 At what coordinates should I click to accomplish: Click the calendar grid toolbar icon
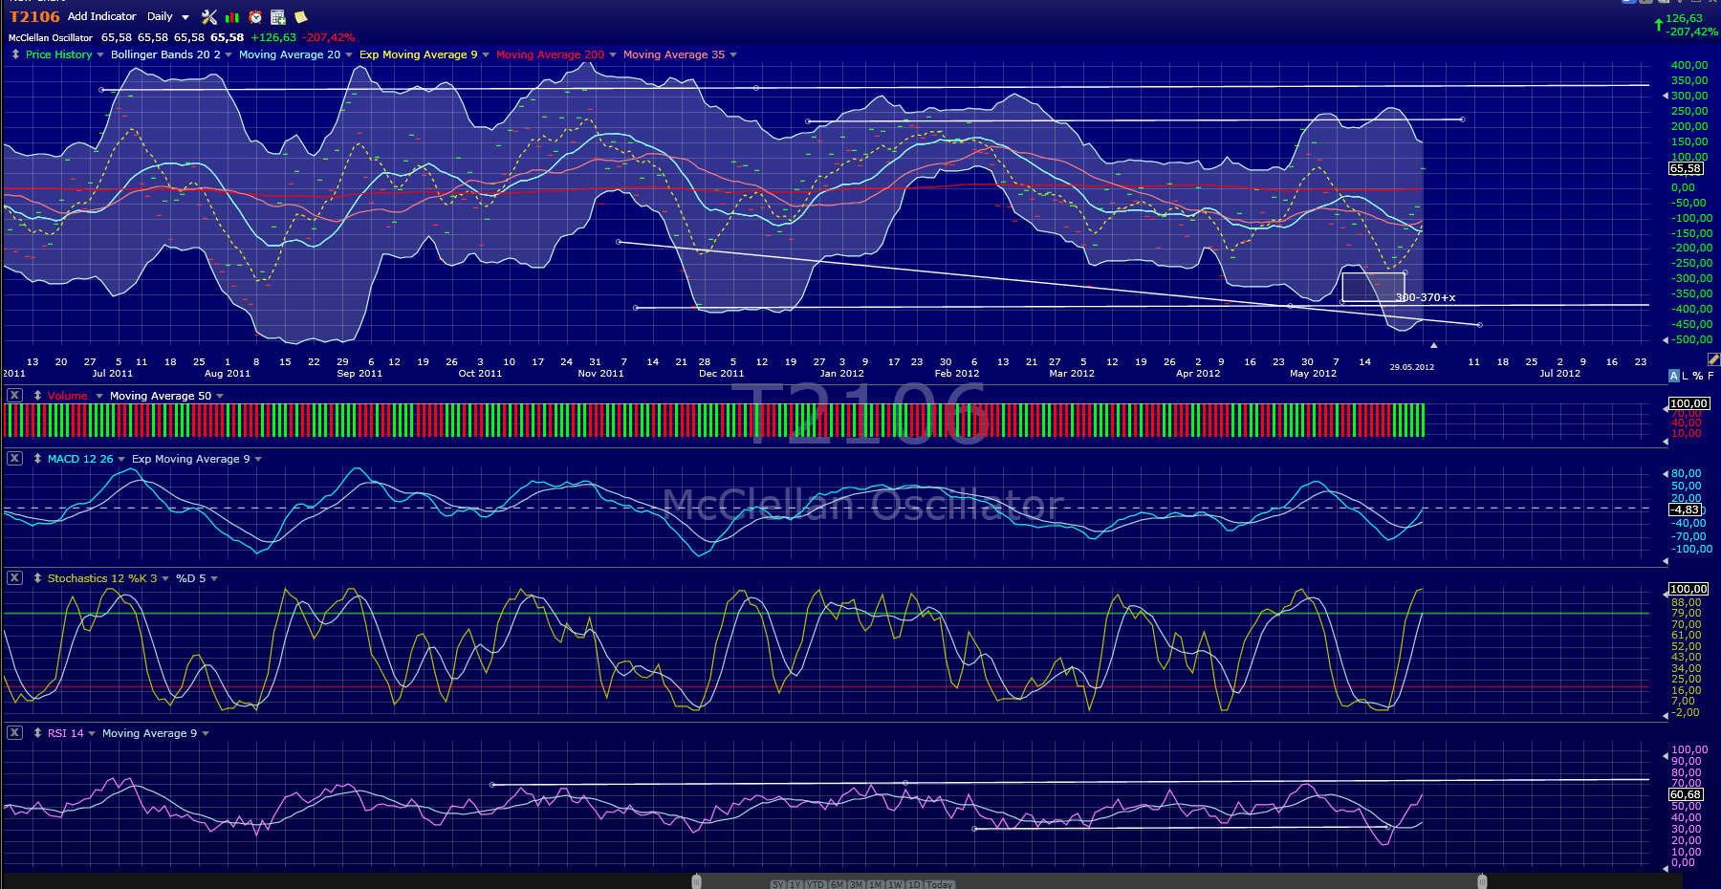(278, 17)
